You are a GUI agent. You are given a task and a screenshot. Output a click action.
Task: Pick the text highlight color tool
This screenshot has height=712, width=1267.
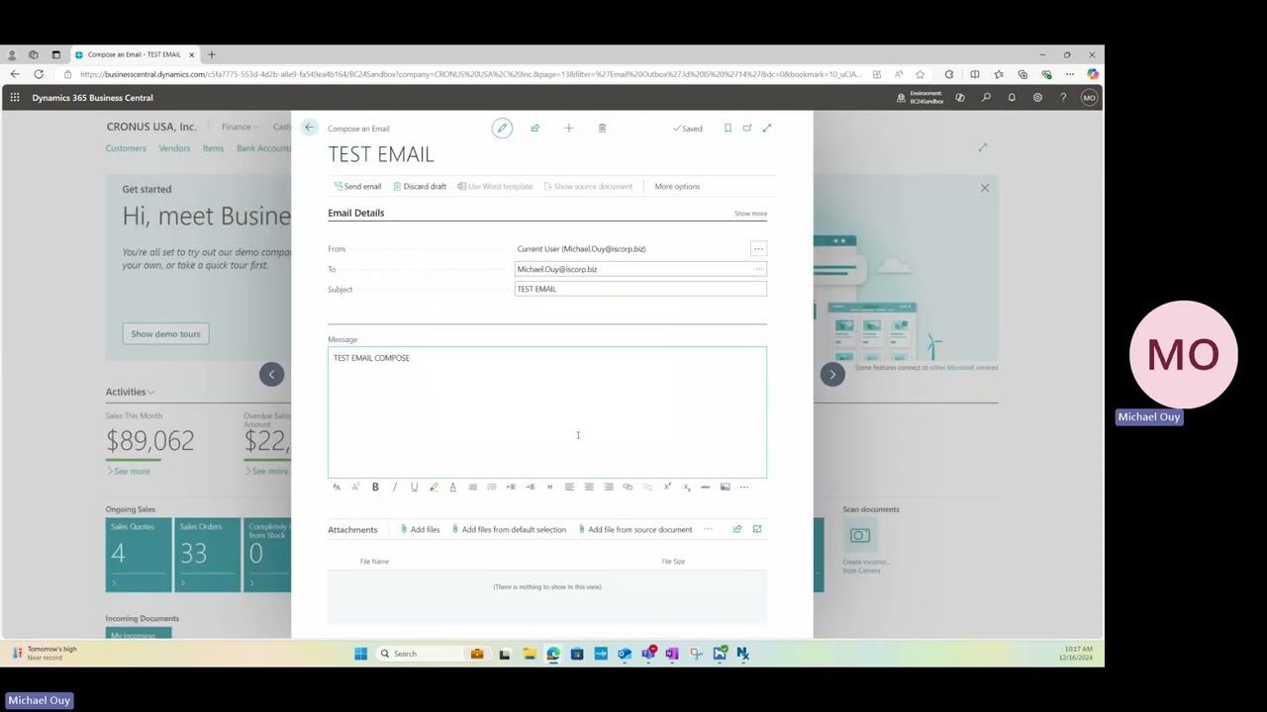coord(434,487)
